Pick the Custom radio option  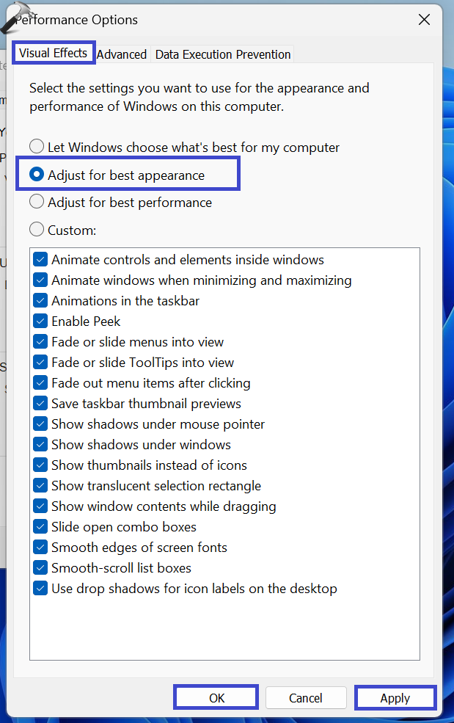(37, 230)
